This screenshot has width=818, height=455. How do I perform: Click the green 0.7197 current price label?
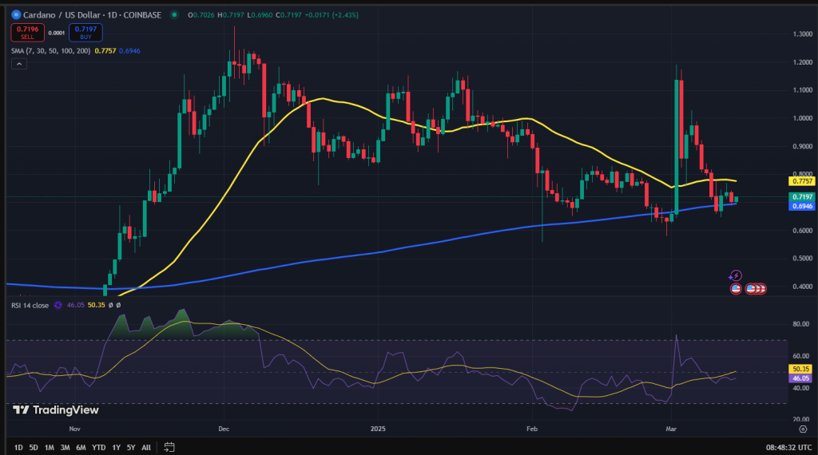tap(802, 196)
